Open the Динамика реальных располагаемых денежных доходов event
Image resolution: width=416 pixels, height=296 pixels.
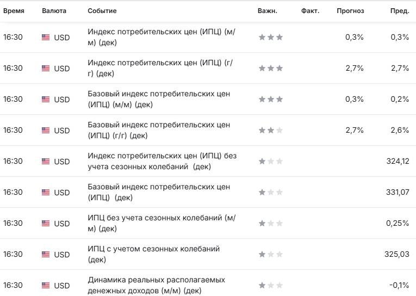point(156,285)
